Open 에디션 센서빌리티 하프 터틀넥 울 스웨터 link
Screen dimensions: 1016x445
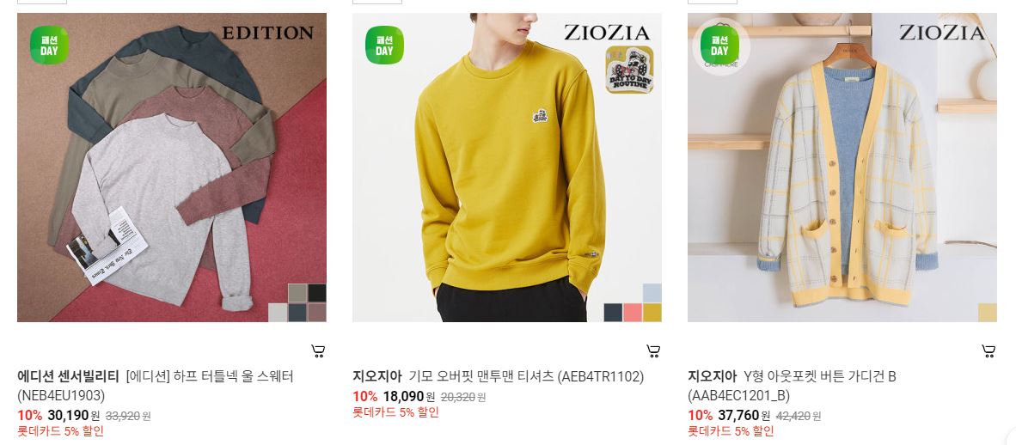click(156, 386)
